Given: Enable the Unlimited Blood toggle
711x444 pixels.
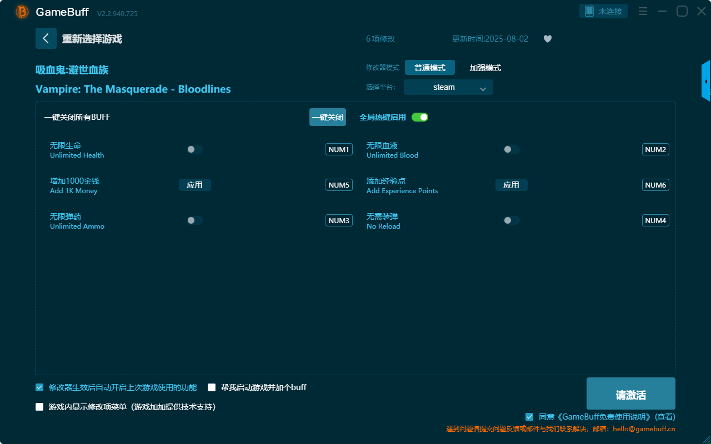Looking at the screenshot, I should 512,149.
